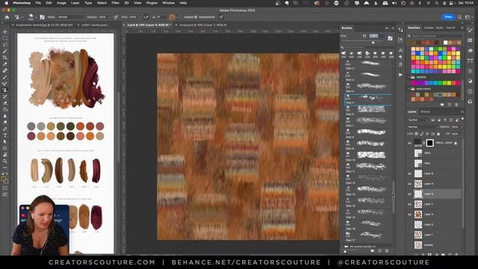478x269 pixels.
Task: Select the Layer 7 thumbnail
Action: [418, 204]
